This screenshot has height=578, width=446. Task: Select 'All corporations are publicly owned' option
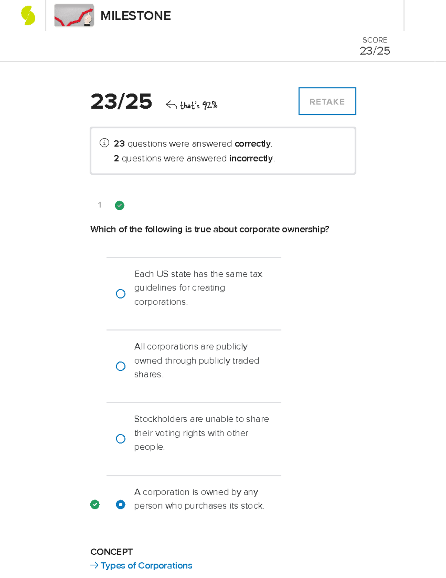pyautogui.click(x=120, y=366)
